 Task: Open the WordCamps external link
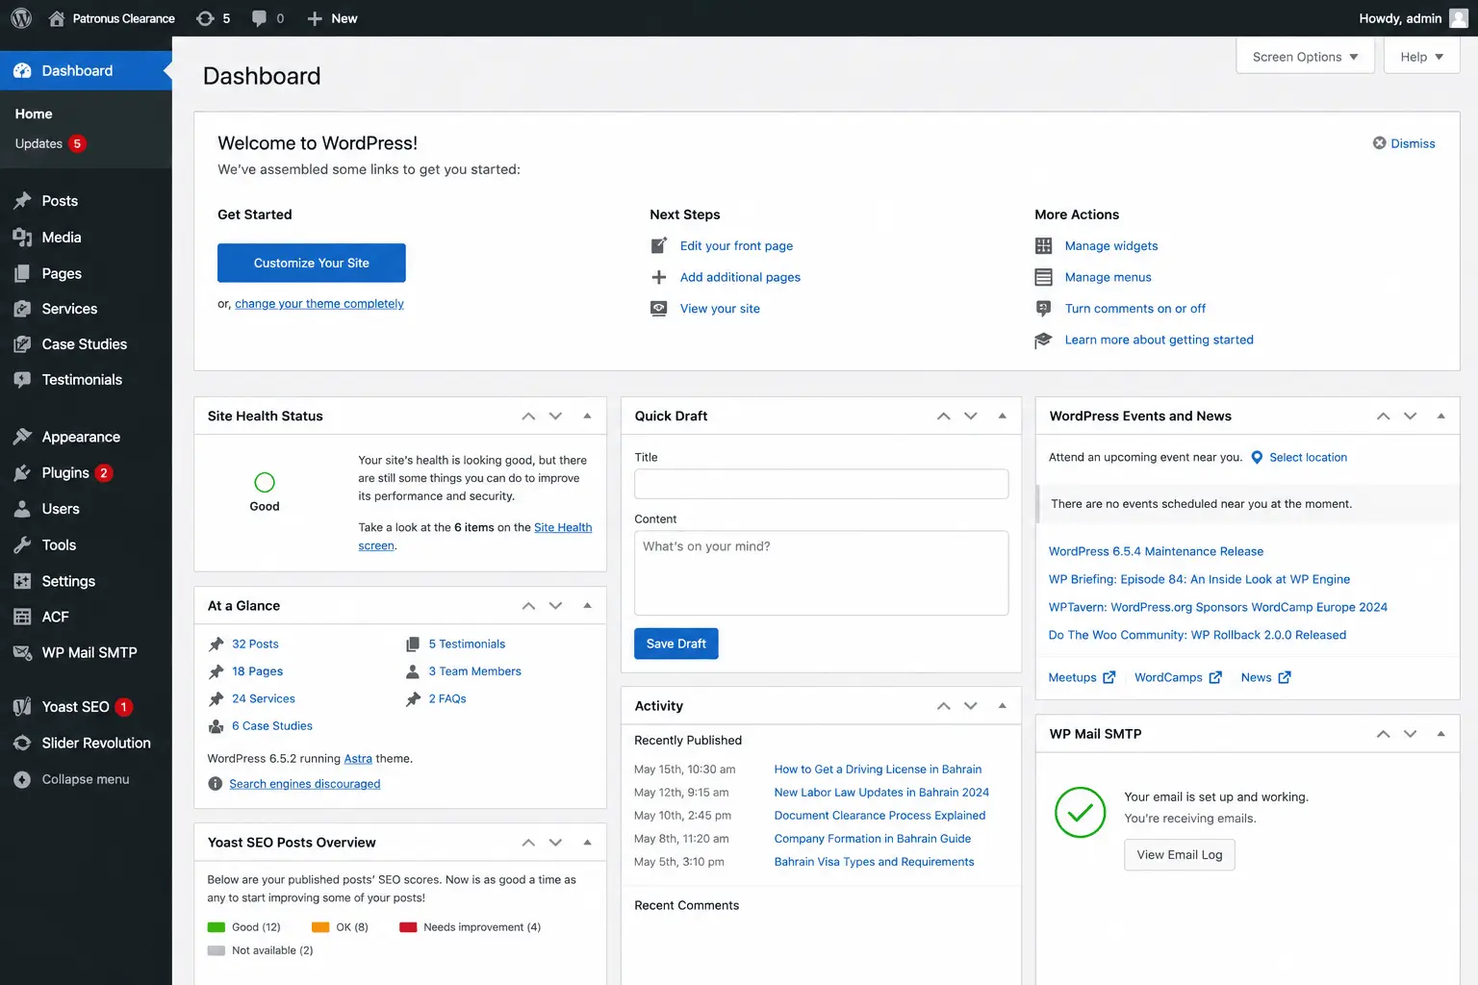[x=1178, y=677]
